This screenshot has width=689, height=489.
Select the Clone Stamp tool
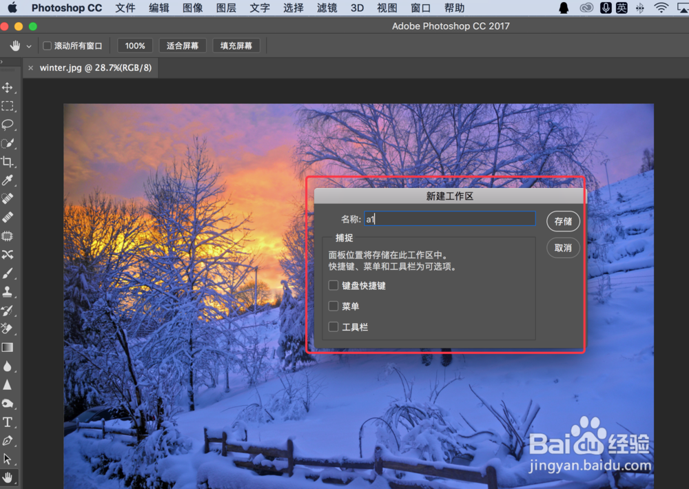coord(9,291)
